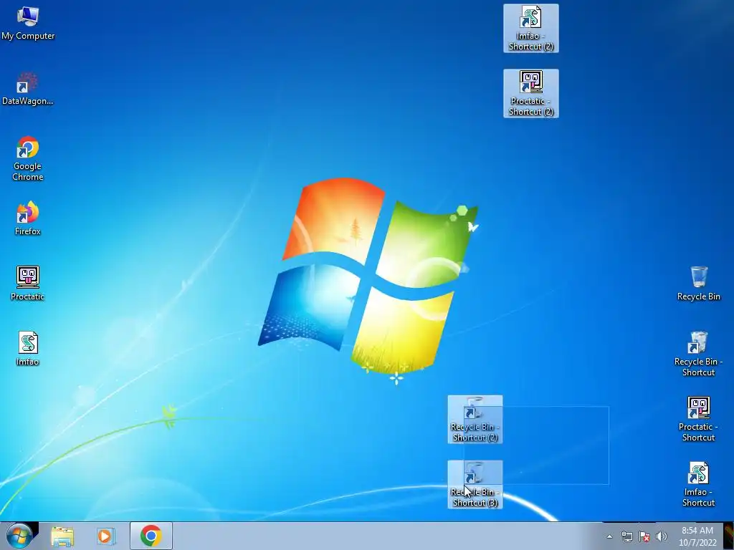Select lmfao - Shortcut (2) icon
The image size is (734, 550).
point(531,28)
